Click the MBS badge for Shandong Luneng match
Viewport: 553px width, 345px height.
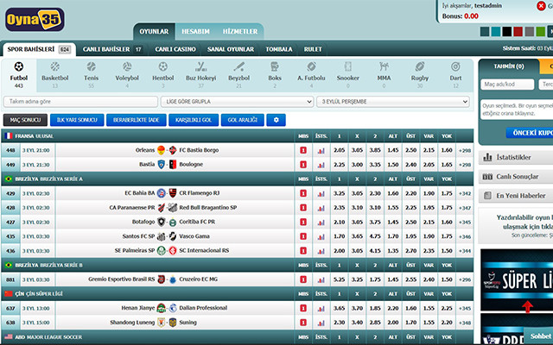303,323
